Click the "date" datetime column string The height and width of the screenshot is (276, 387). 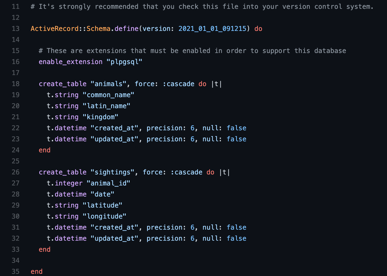coord(103,194)
